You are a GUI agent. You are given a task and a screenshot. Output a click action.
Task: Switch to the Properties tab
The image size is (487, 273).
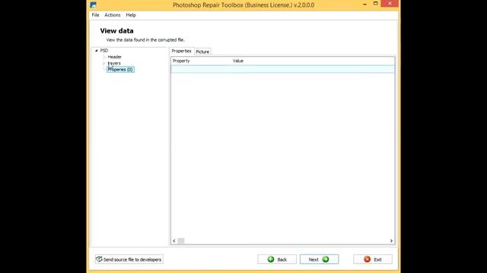click(x=182, y=51)
